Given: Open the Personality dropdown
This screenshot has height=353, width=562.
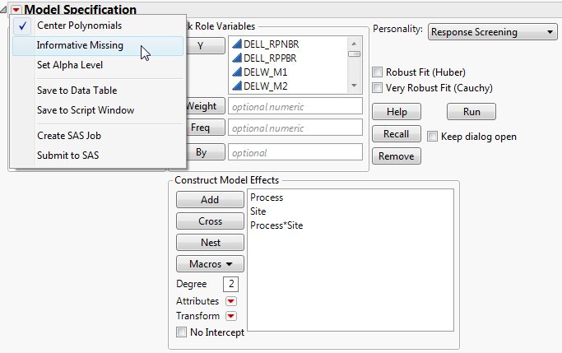Looking at the screenshot, I should pos(493,32).
